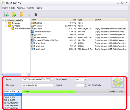Screen dimensions: 130x110
Task: Select DVD-5 4.7GB from the list
Action: 12,95
